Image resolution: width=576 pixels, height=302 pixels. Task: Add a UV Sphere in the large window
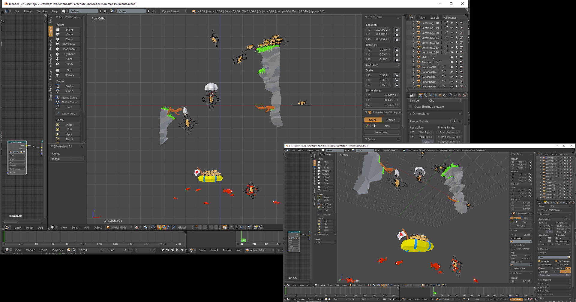[x=69, y=44]
